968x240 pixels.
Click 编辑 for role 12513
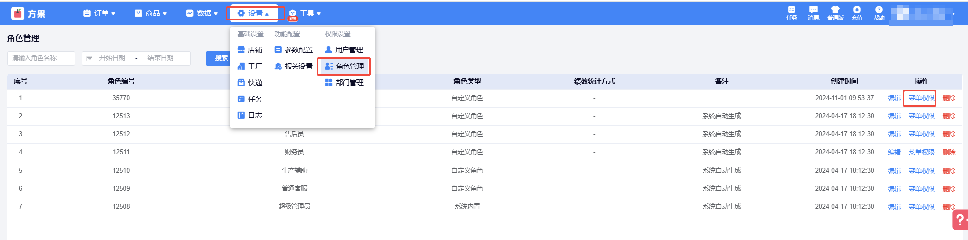click(x=894, y=116)
